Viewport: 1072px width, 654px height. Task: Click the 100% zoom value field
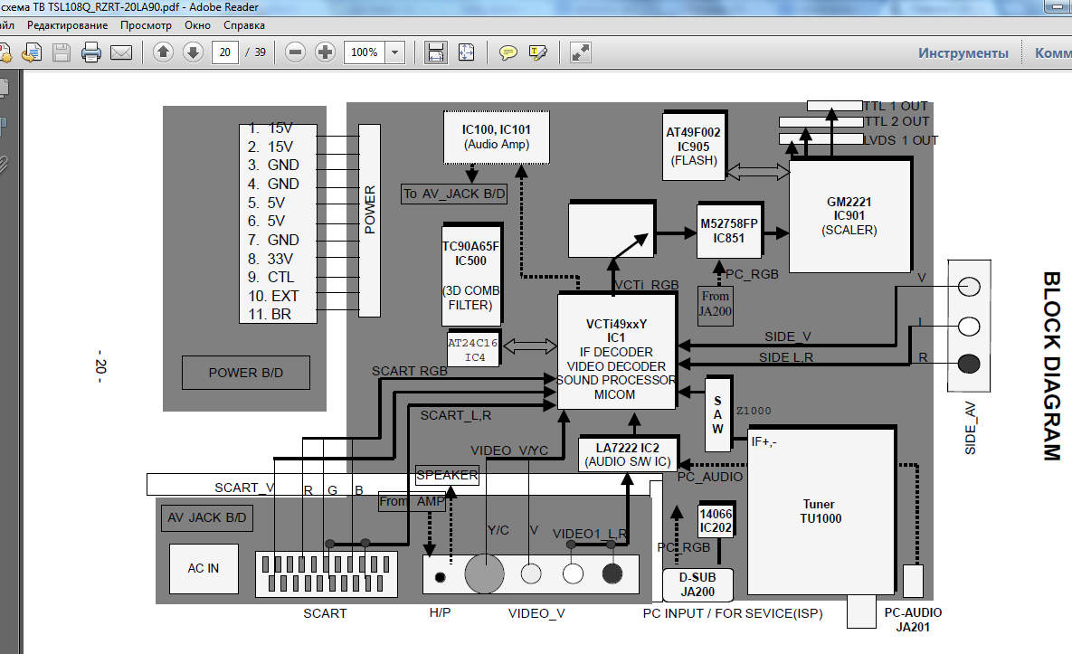[x=364, y=52]
